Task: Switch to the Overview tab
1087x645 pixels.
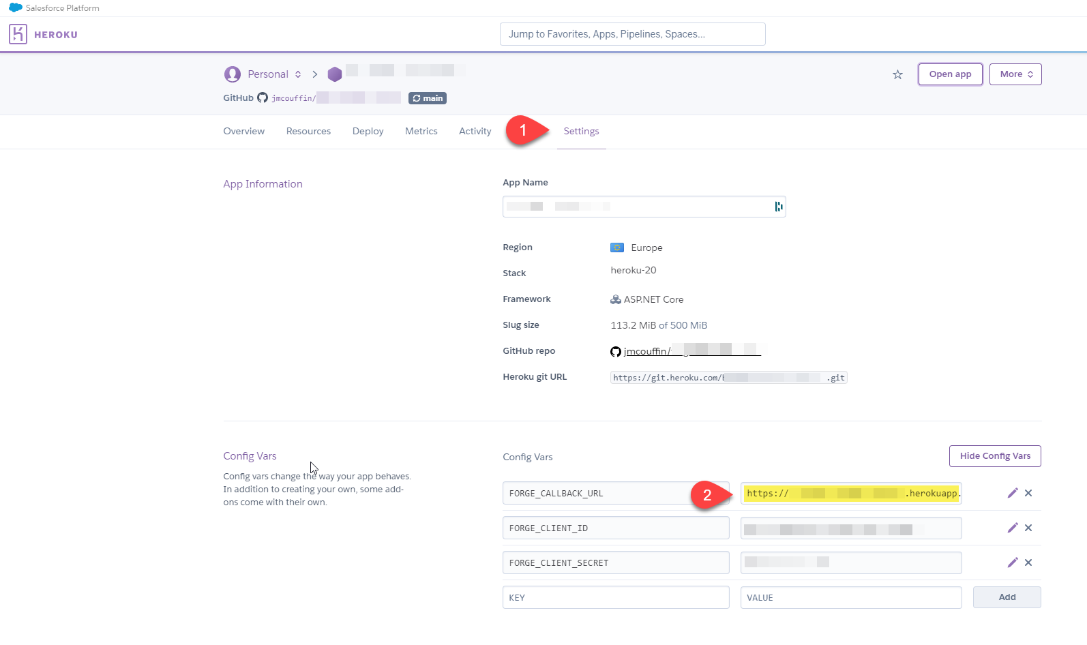Action: tap(244, 131)
